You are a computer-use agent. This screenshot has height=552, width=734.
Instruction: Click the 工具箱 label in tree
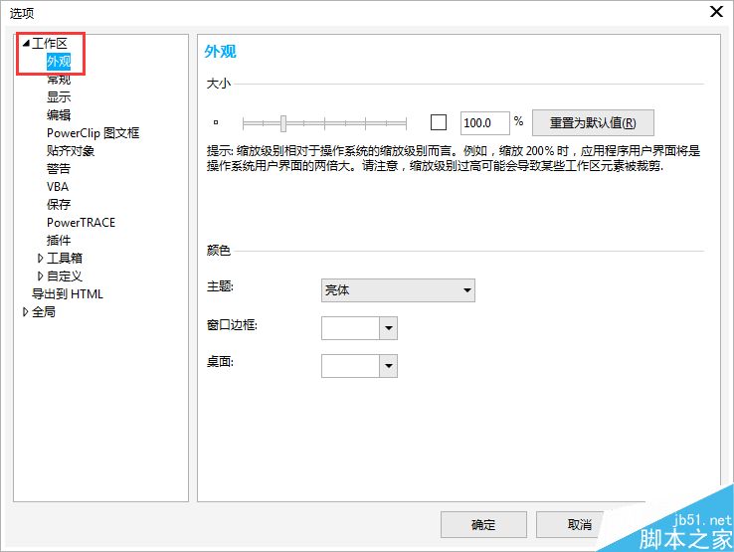pos(65,258)
